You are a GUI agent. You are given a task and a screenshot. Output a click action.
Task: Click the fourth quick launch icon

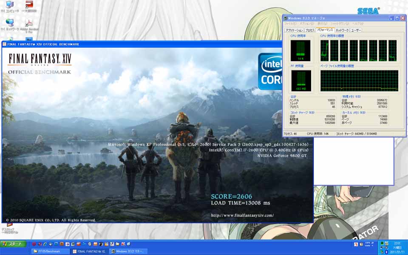(x=51, y=244)
